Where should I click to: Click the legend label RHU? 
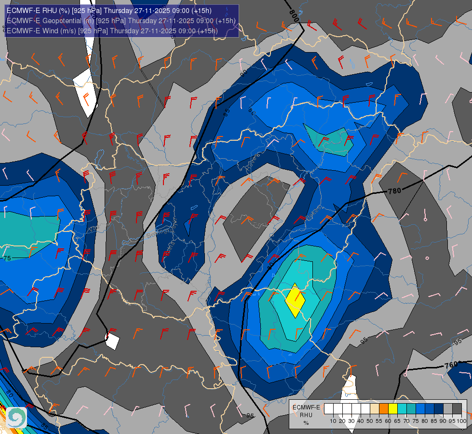[306, 415]
